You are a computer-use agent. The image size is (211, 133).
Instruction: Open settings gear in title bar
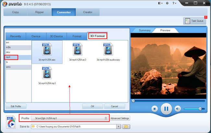tap(167, 3)
